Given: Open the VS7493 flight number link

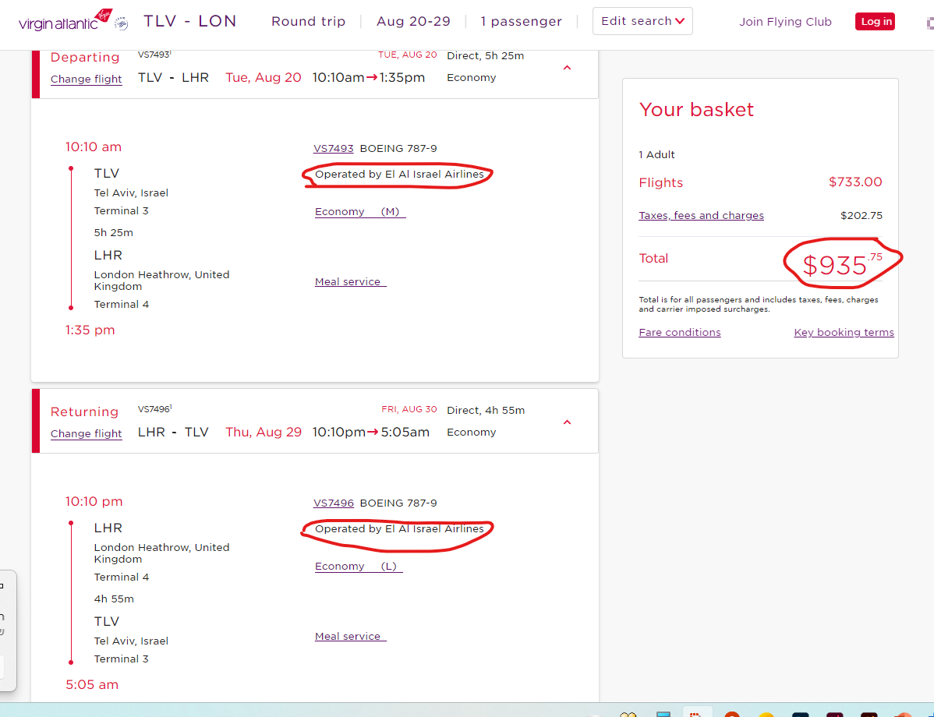Looking at the screenshot, I should pyautogui.click(x=334, y=148).
